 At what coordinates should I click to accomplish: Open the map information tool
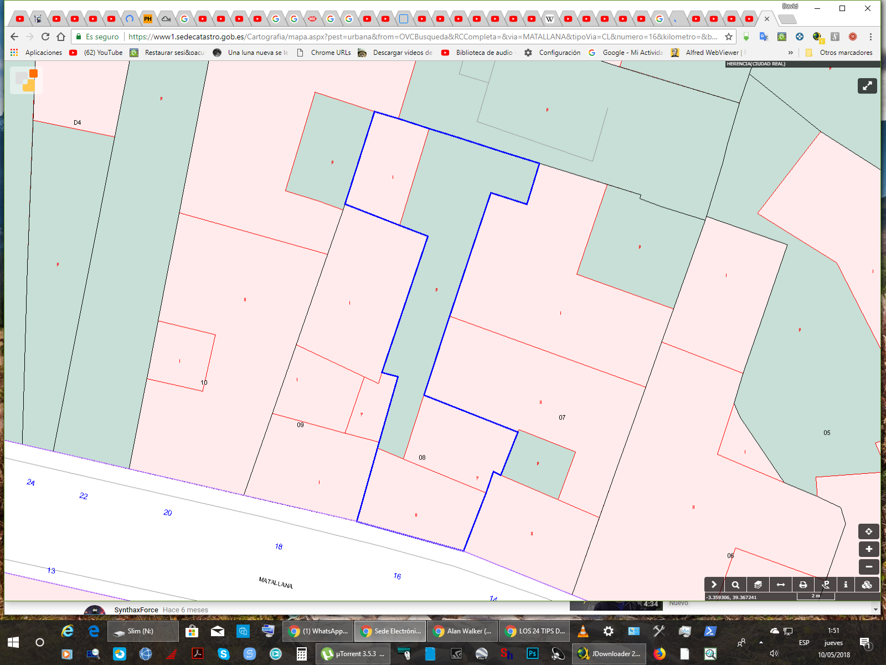(846, 585)
